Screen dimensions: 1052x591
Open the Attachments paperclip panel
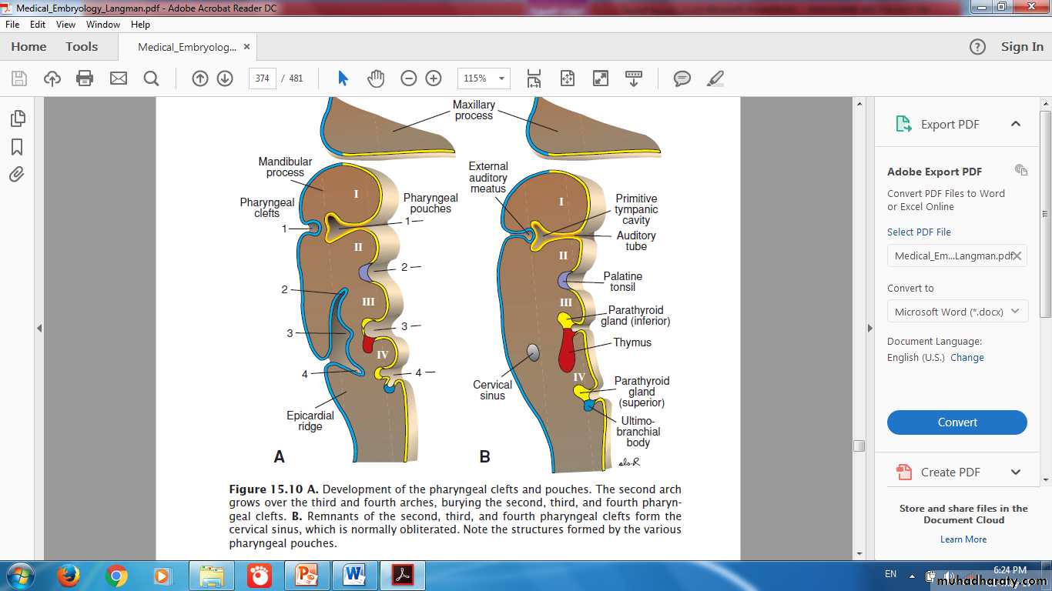coord(17,175)
